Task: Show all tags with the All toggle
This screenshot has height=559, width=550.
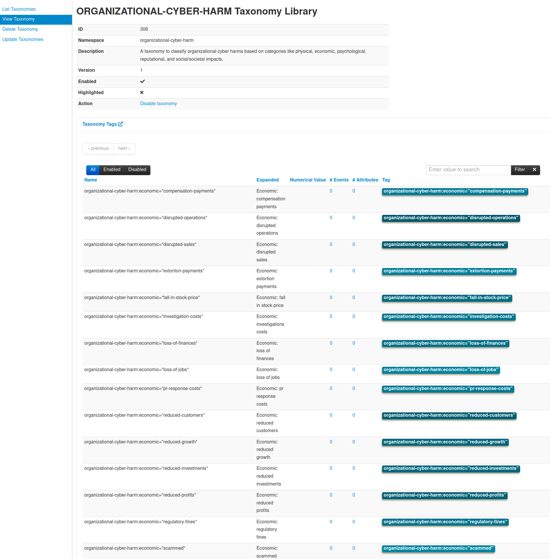Action: pyautogui.click(x=93, y=170)
